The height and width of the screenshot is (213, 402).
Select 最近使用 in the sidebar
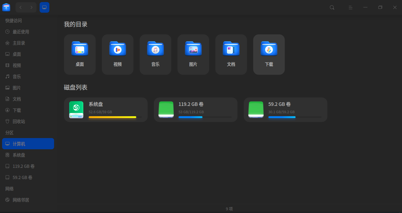[28, 32]
